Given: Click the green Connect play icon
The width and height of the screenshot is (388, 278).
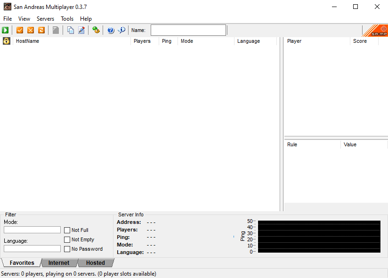Looking at the screenshot, I should click(5, 30).
